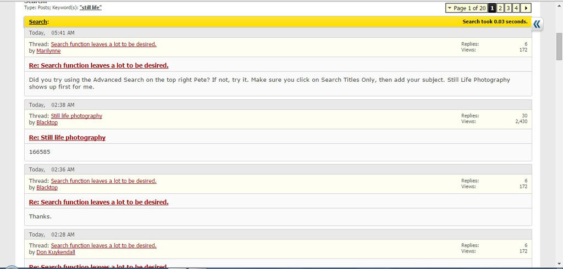Open the 05:41 AM 'Re: Search function' post title
Screen dimensions: 563x269
pyautogui.click(x=98, y=65)
